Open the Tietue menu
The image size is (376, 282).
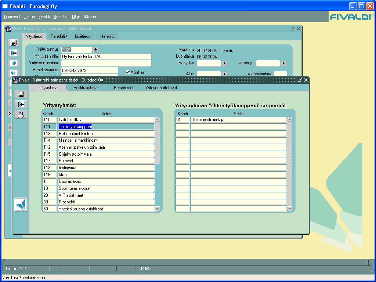click(x=29, y=17)
